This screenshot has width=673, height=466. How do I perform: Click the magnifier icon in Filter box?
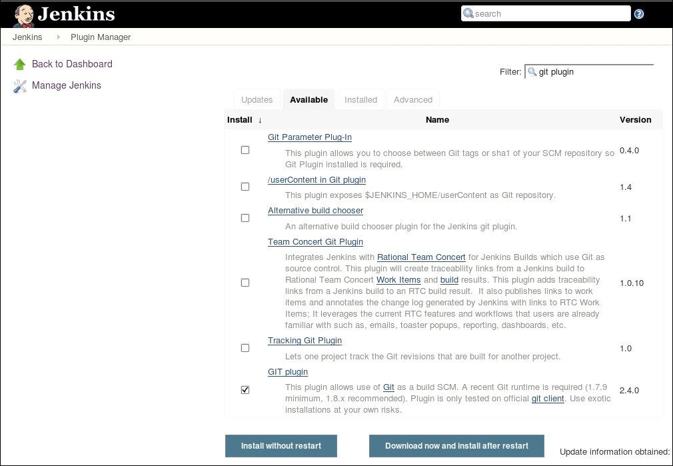(x=532, y=72)
